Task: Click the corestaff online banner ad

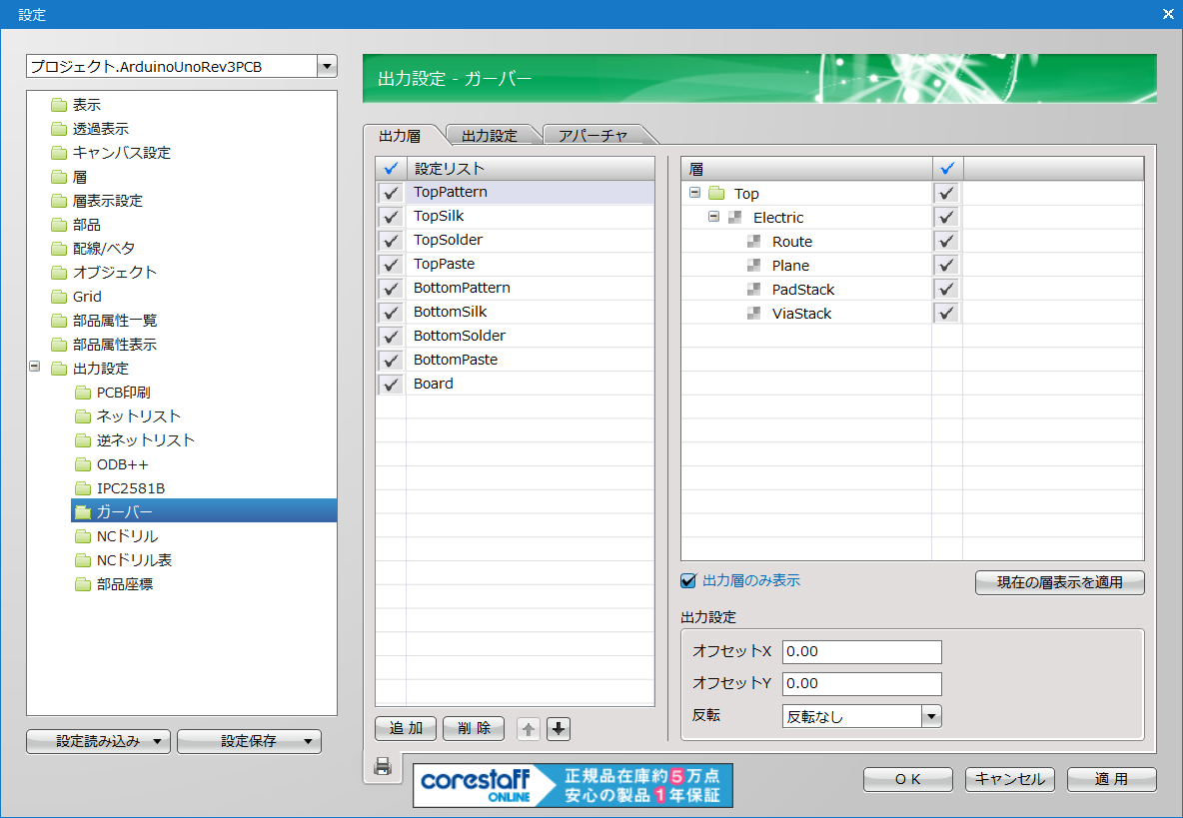Action: coord(573,785)
